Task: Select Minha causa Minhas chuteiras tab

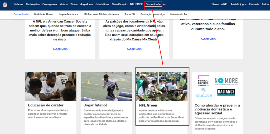Action: (101, 14)
